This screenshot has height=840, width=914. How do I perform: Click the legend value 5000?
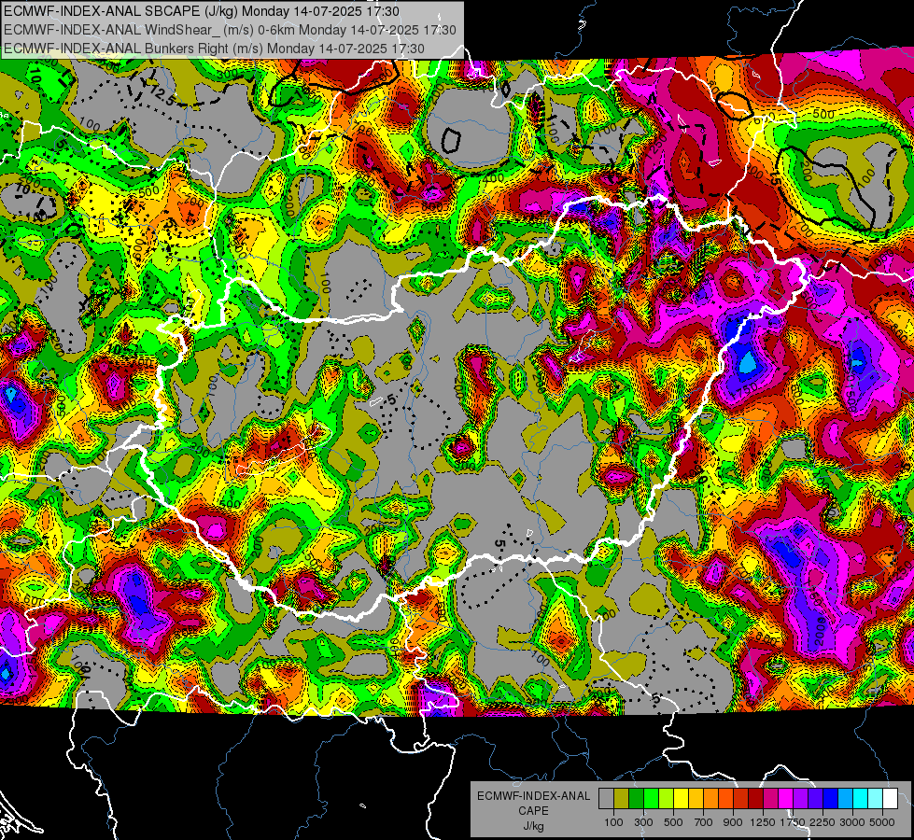point(882,822)
